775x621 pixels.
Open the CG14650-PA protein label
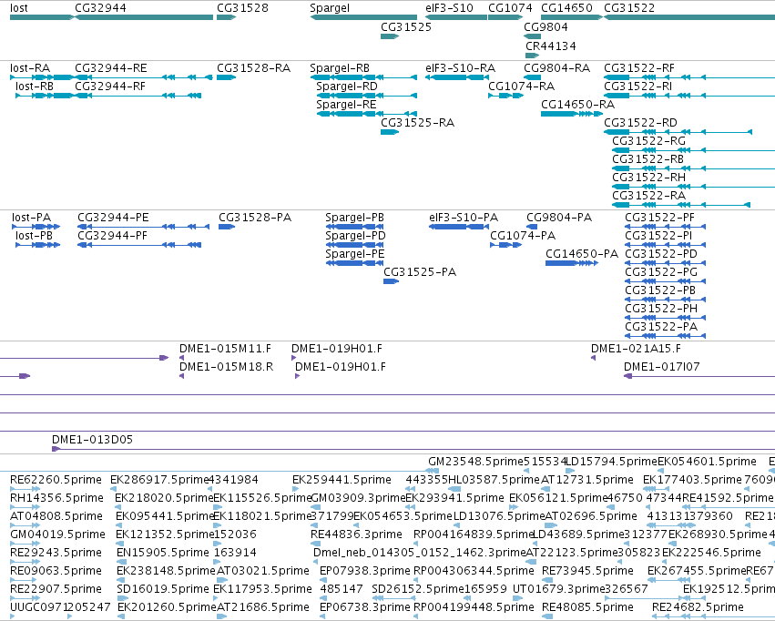click(582, 254)
